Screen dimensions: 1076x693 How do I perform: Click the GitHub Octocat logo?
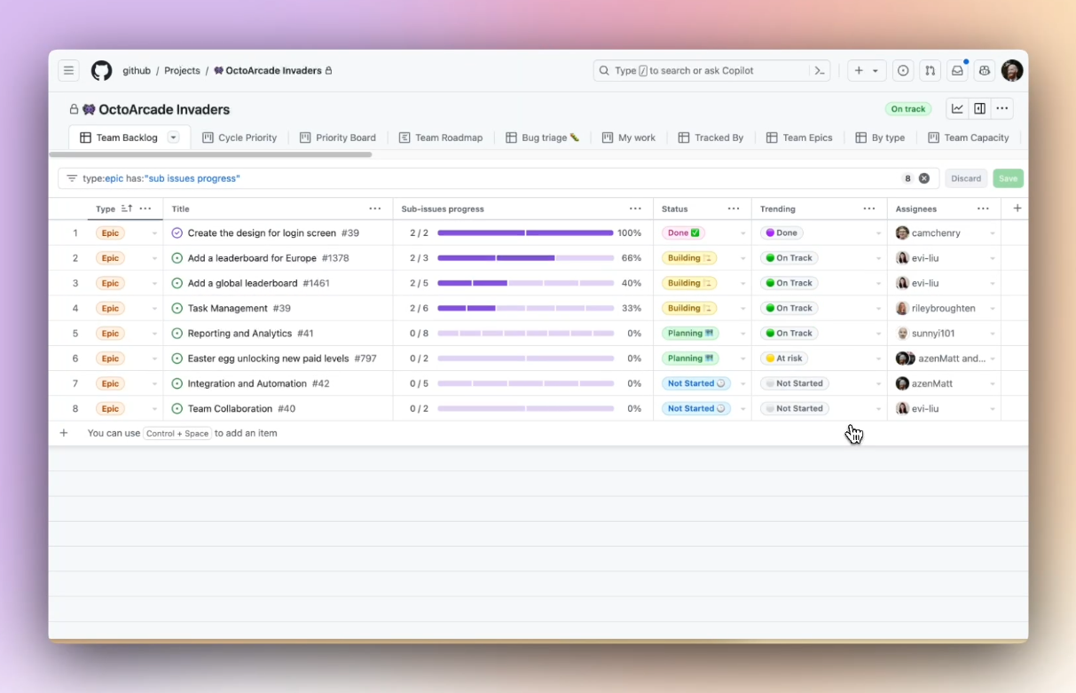point(101,71)
